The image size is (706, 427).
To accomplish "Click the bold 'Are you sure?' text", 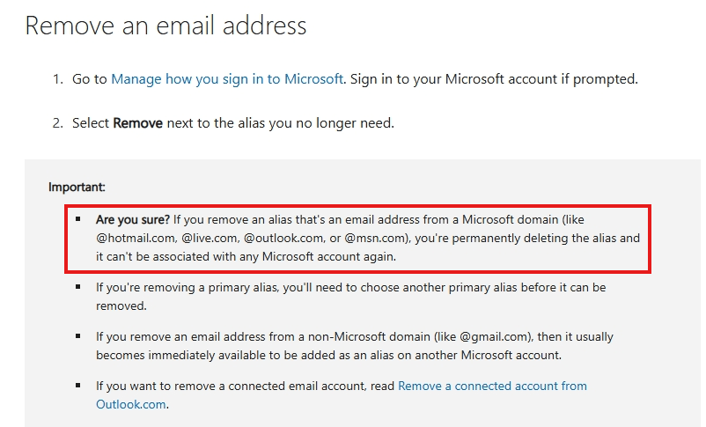I will (132, 219).
